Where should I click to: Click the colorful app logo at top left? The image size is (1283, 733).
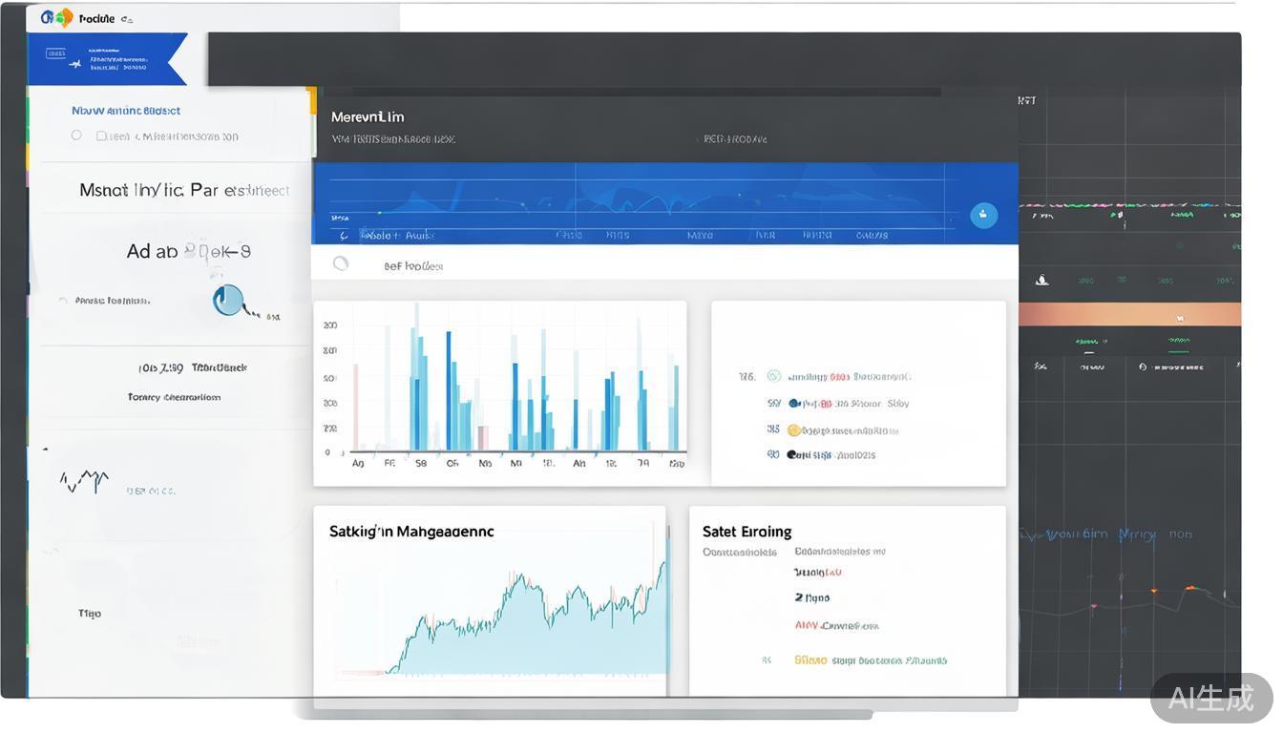coord(56,18)
